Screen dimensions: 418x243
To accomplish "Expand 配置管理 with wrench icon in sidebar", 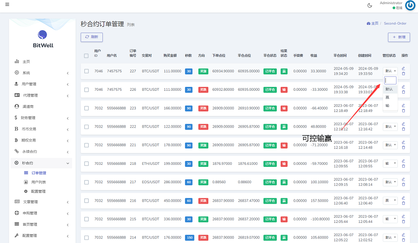I will point(41,236).
